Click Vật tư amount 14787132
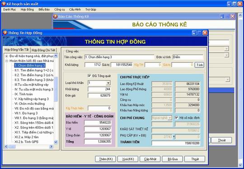 pyautogui.click(x=188, y=94)
